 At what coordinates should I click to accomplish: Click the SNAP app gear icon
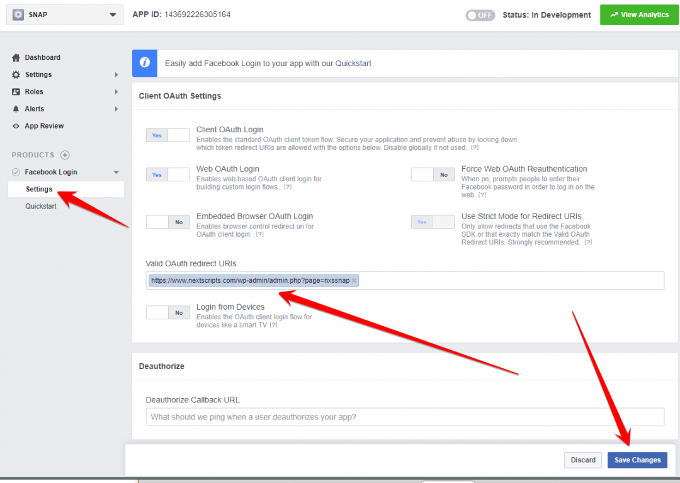point(18,14)
